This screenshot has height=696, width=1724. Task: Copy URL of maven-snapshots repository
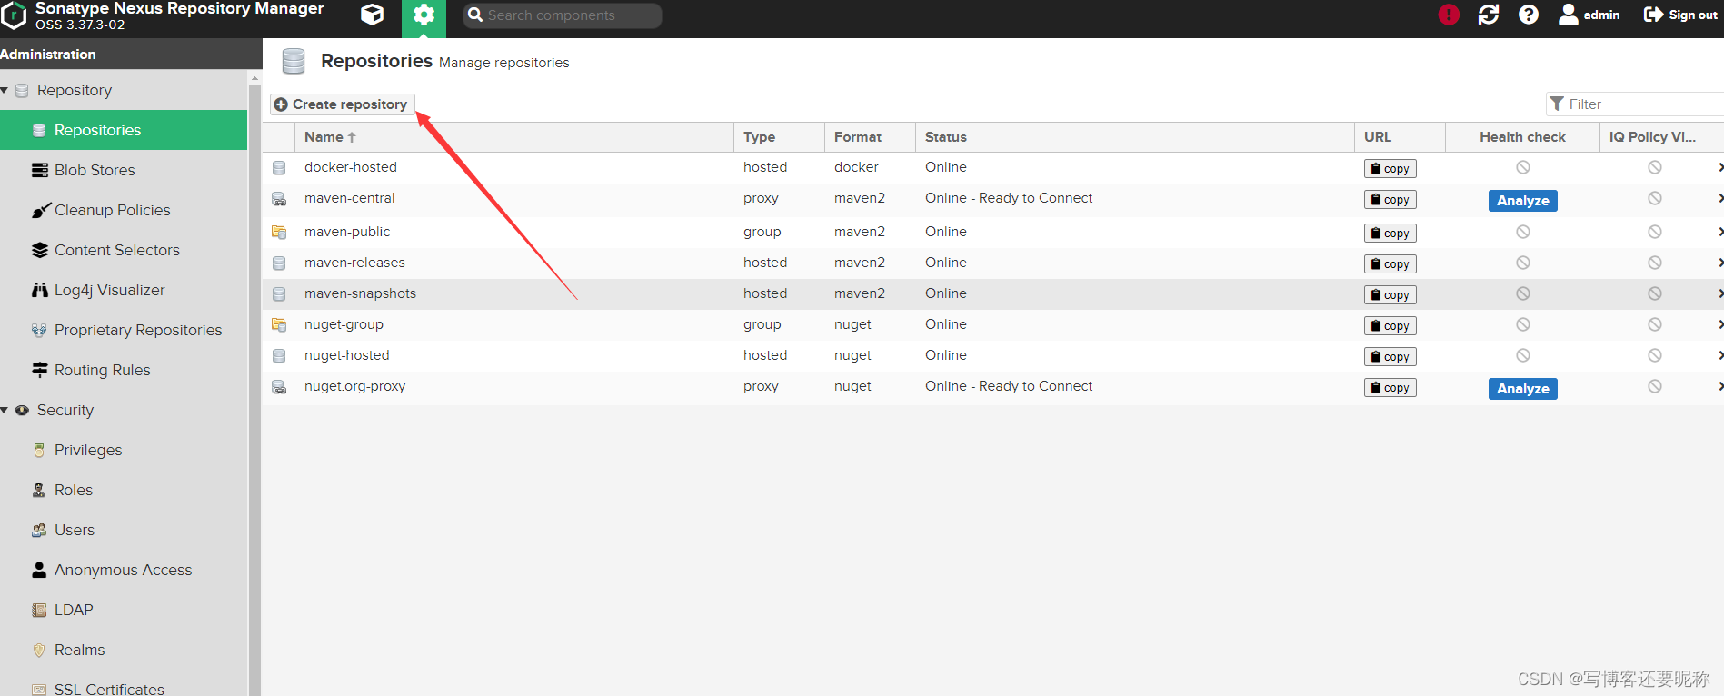[x=1390, y=294]
